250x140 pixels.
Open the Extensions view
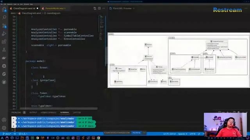click(x=4, y=42)
